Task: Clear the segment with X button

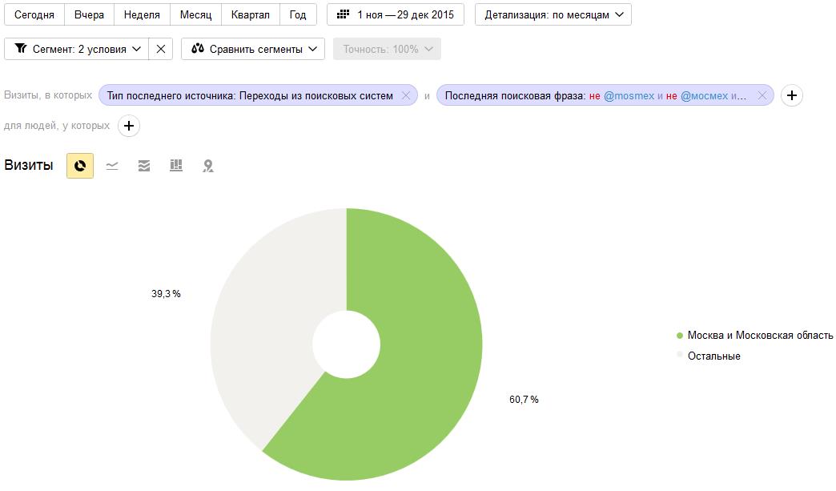Action: click(x=160, y=49)
